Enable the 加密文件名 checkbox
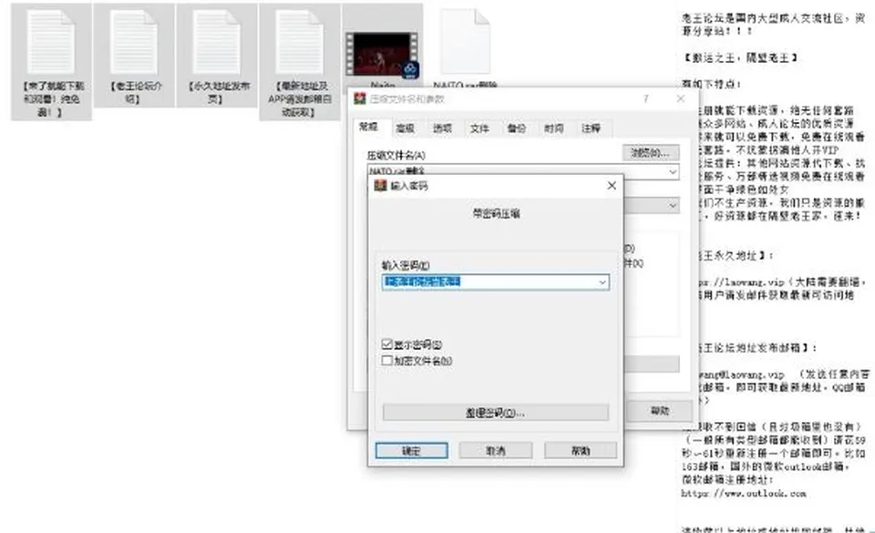875x533 pixels. coord(386,361)
